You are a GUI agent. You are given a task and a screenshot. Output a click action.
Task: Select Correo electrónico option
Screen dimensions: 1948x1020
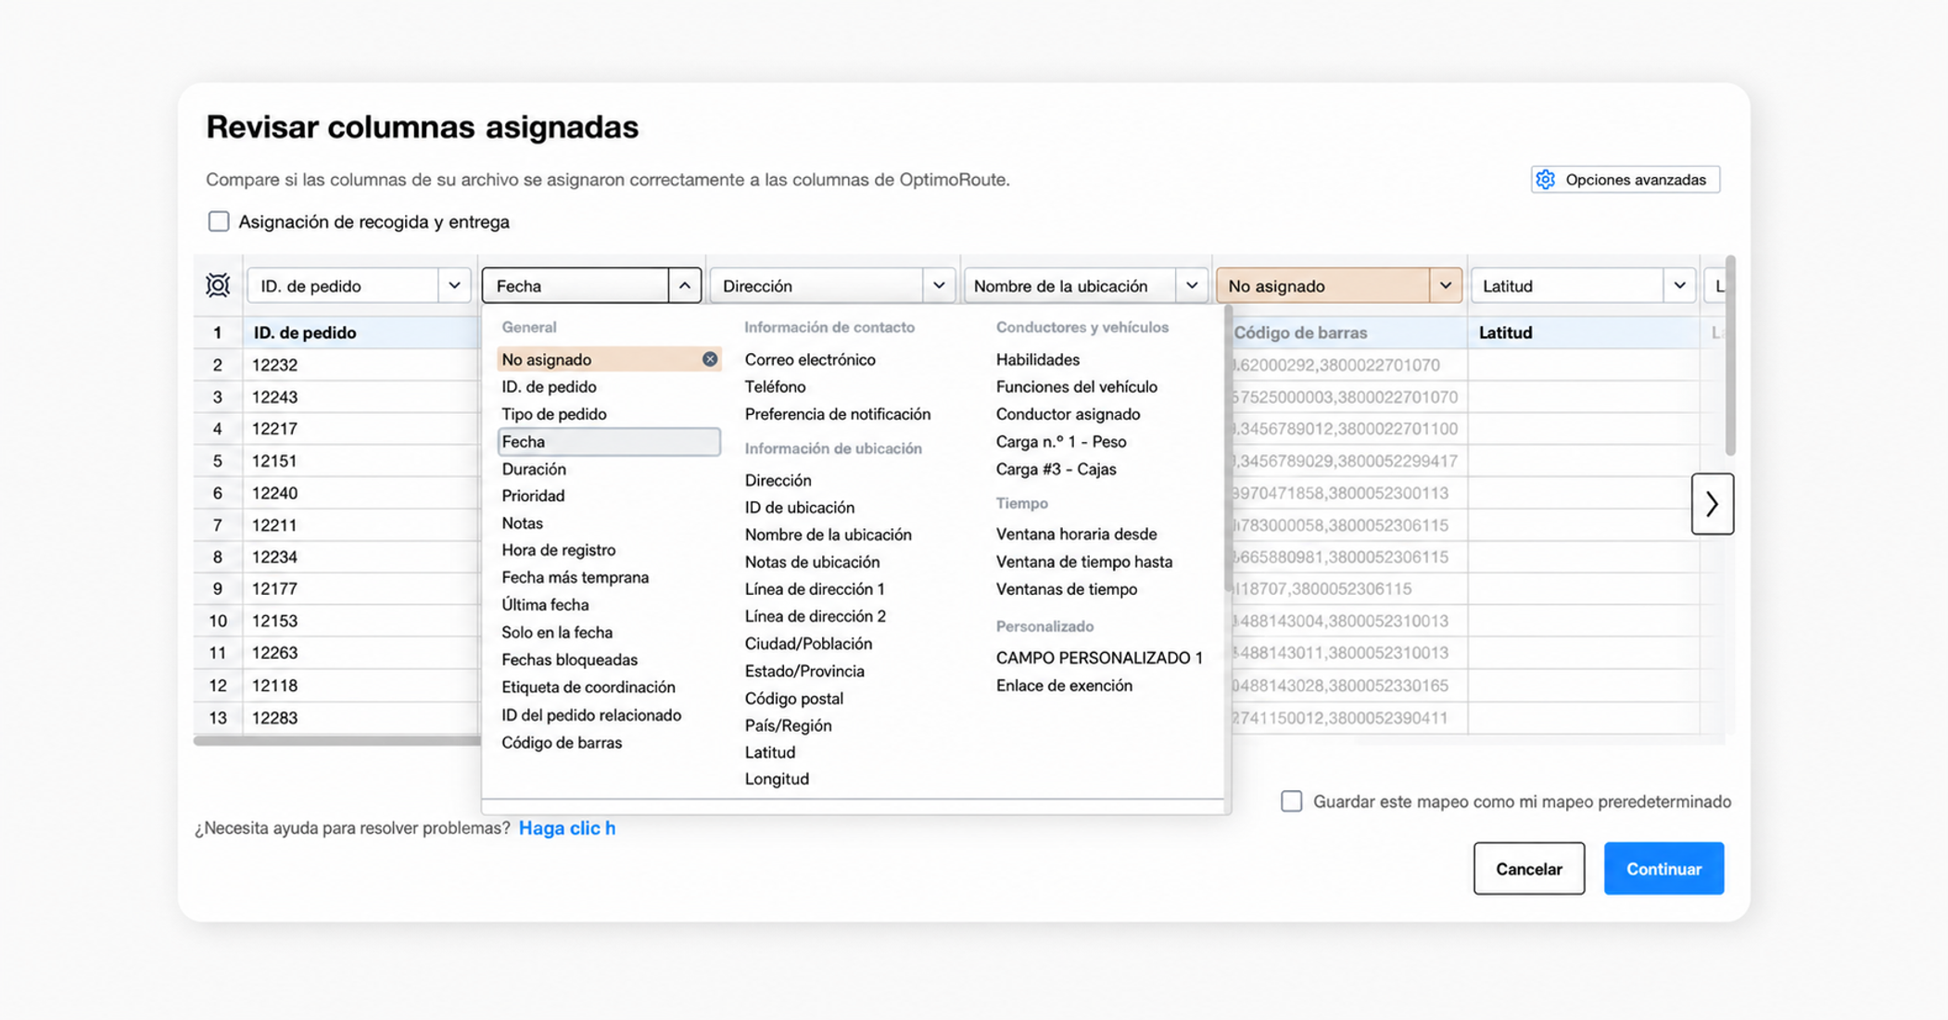click(810, 359)
